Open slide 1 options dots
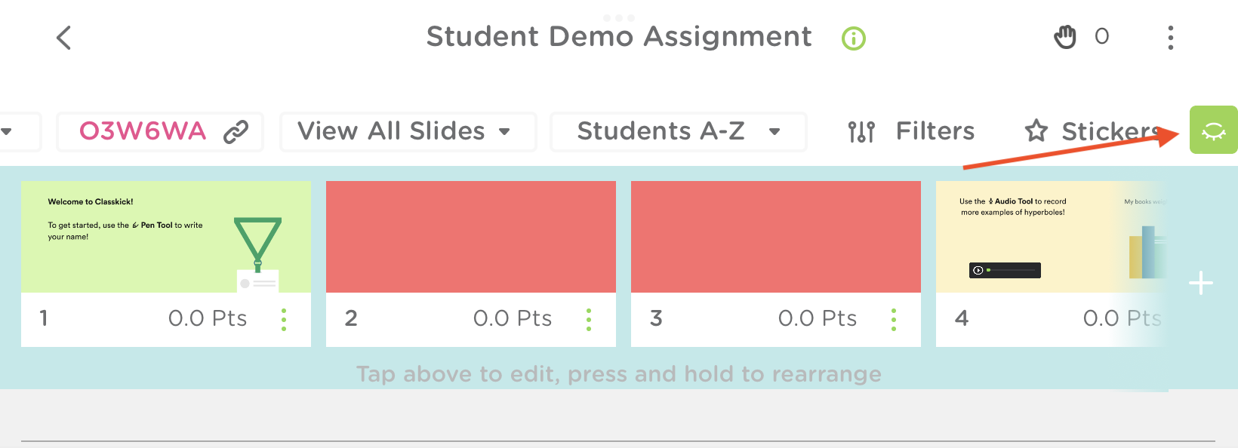This screenshot has width=1238, height=448. click(284, 319)
